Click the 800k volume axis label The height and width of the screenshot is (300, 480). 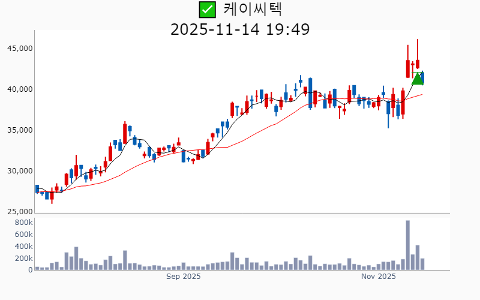coord(23,223)
